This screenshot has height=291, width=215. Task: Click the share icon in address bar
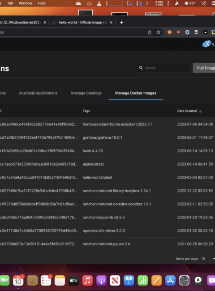(x=150, y=32)
